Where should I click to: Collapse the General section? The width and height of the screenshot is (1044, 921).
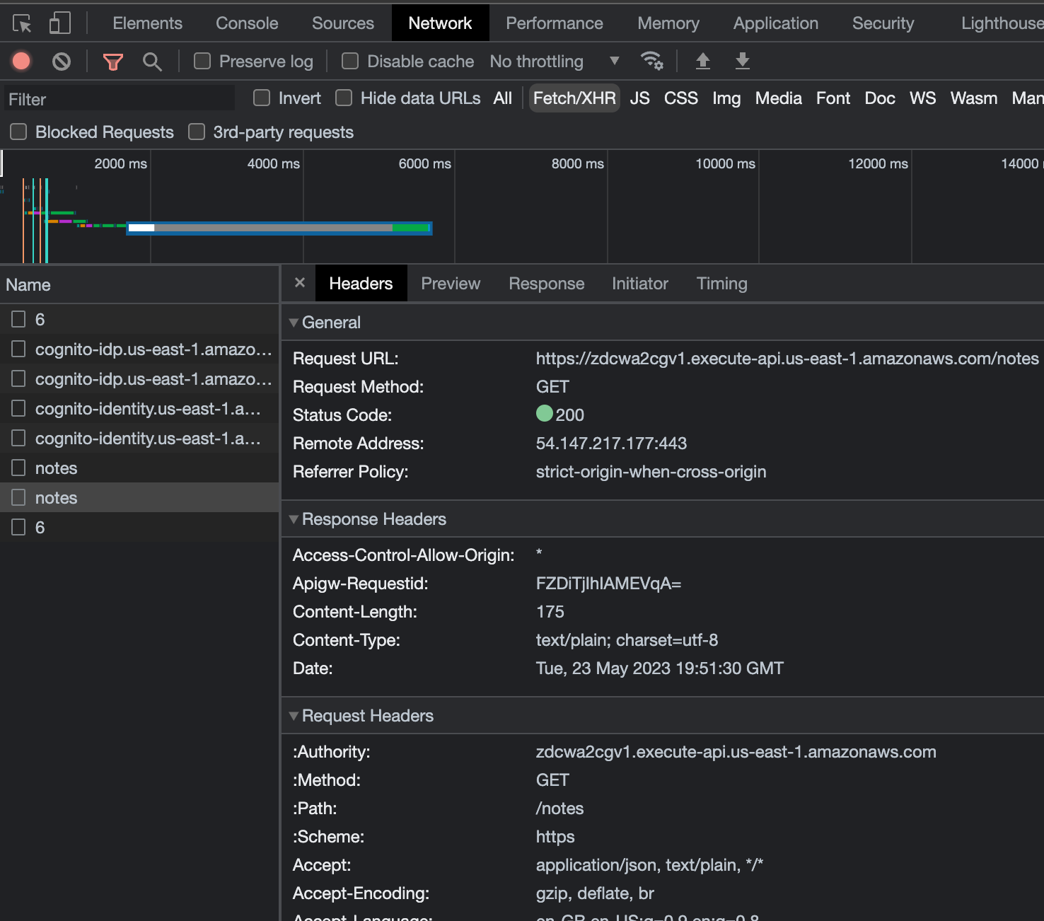(x=294, y=322)
